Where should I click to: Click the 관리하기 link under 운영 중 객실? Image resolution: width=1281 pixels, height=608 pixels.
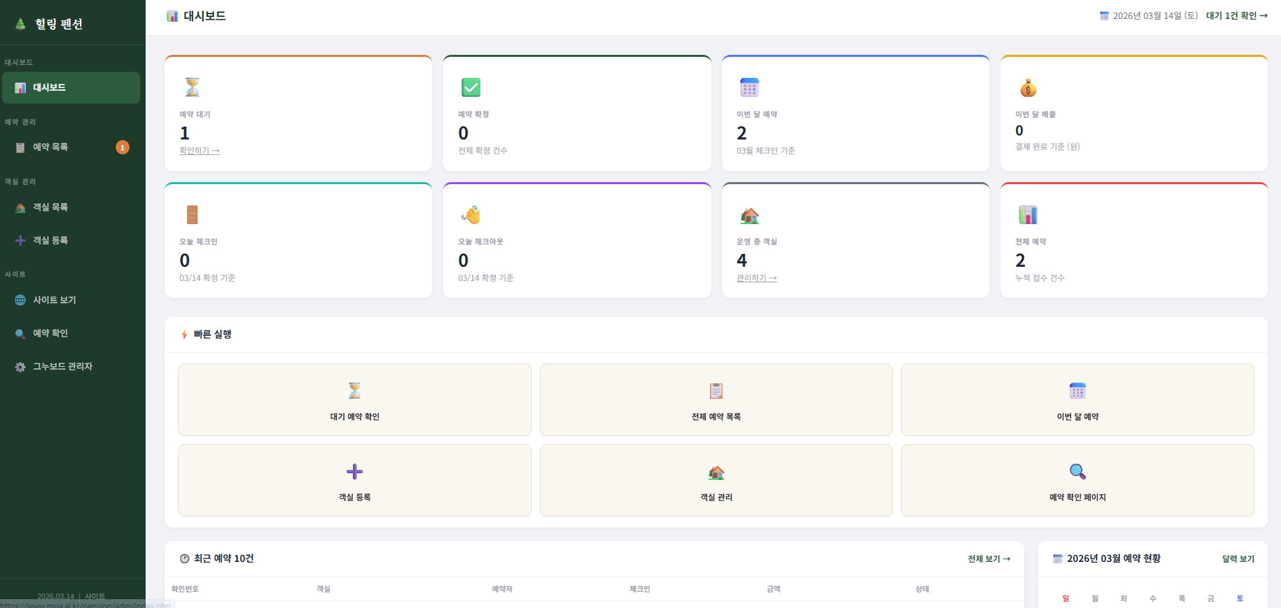756,278
